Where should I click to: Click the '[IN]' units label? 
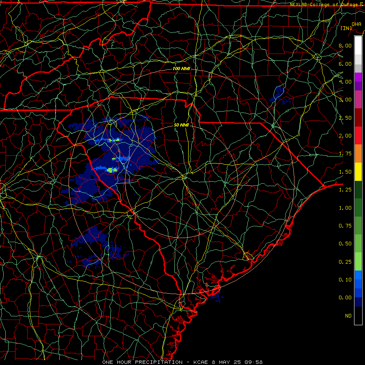pyautogui.click(x=346, y=28)
